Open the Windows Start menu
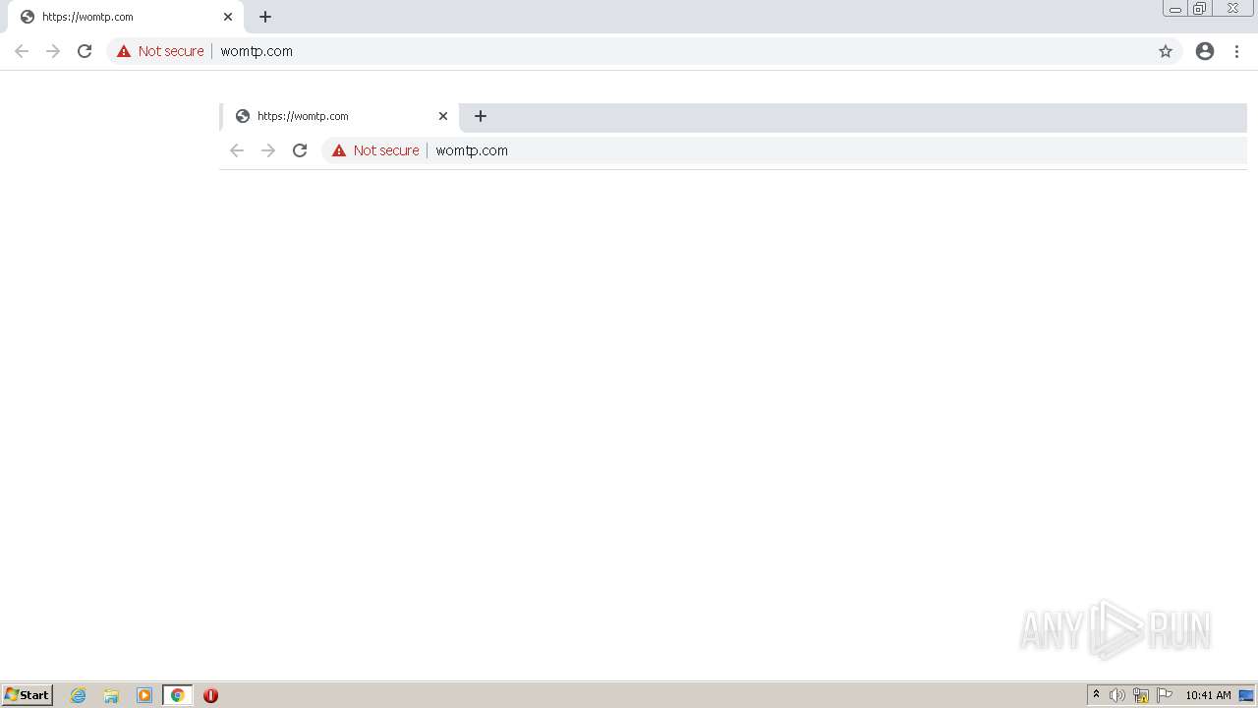Viewport: 1258px width, 708px height. [x=28, y=695]
